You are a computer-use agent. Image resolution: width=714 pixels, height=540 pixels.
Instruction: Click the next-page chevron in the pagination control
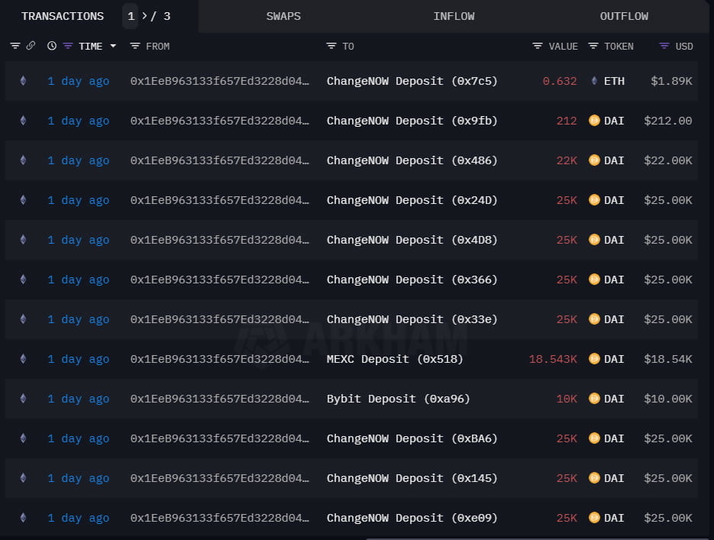(145, 16)
